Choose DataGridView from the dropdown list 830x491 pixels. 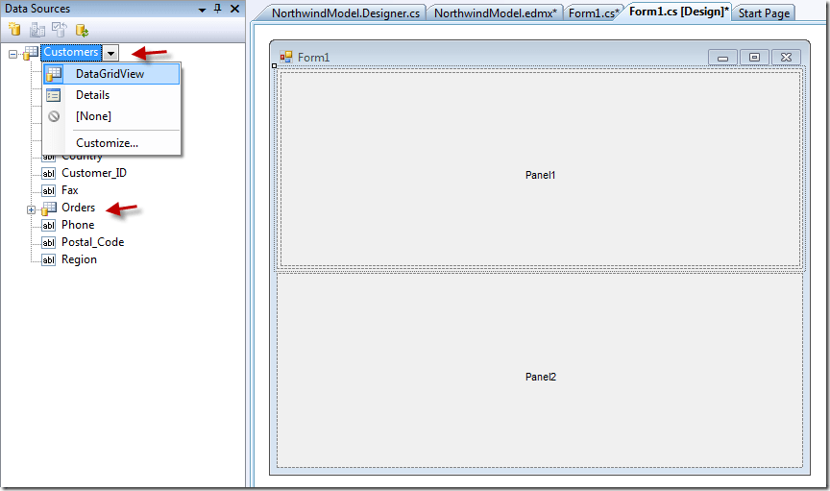pos(110,74)
